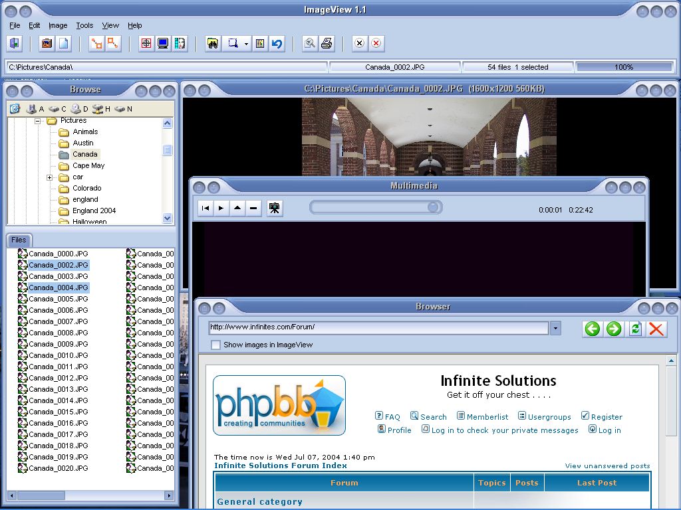Viewport: 681px width, 510px height.
Task: Click the printer icon in the toolbar
Action: coord(327,43)
